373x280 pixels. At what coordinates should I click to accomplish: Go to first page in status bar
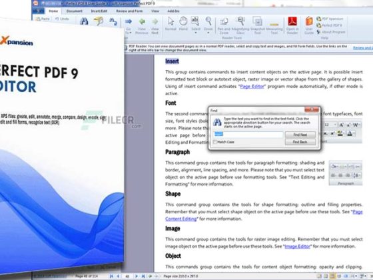(111, 276)
